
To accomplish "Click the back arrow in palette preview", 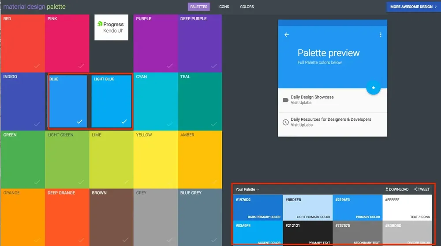I will pos(287,35).
